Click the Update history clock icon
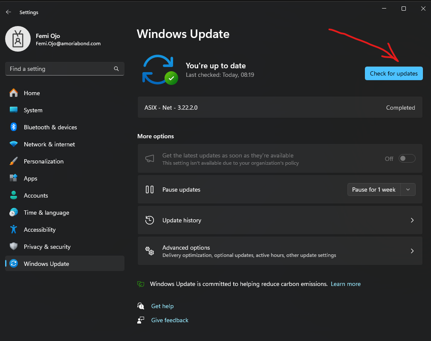This screenshot has width=431, height=341. point(150,220)
